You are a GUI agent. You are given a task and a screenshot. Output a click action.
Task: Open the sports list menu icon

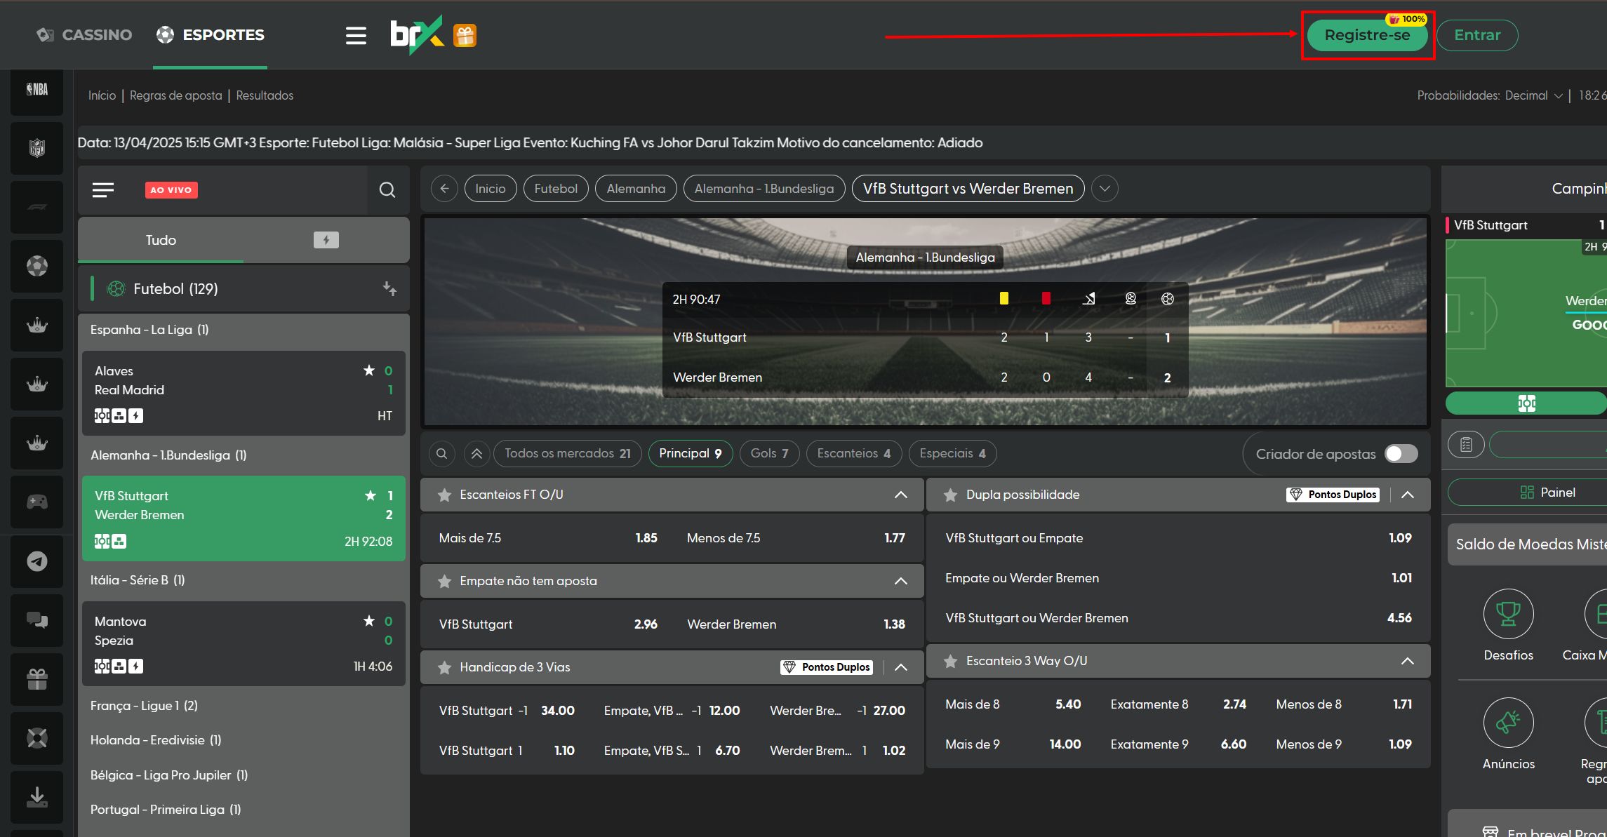click(103, 189)
